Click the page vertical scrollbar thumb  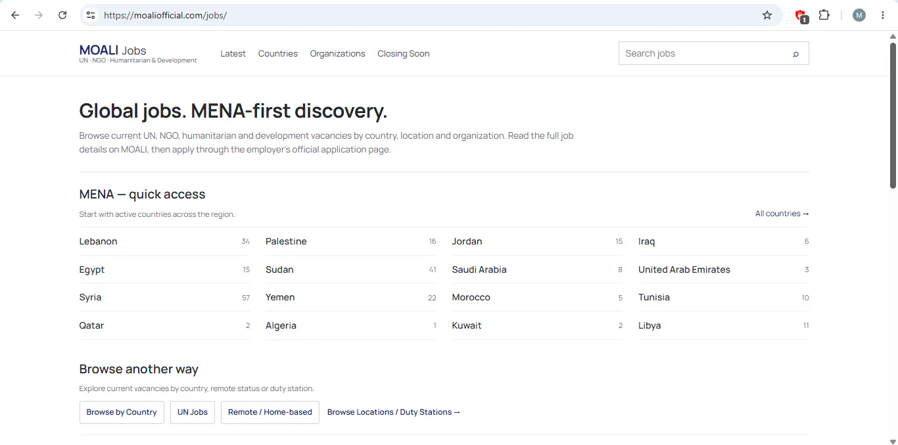pos(893,115)
